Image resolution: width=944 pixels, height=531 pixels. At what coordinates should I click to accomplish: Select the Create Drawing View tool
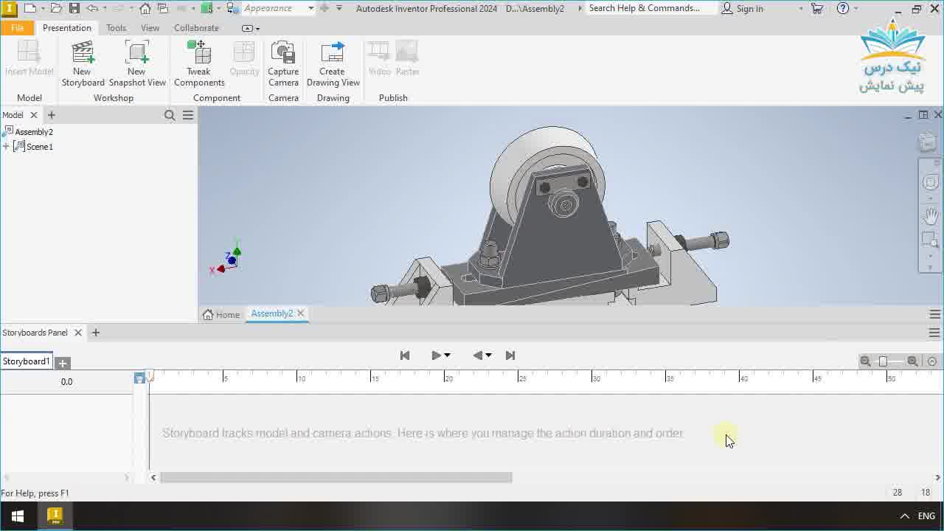pos(333,63)
